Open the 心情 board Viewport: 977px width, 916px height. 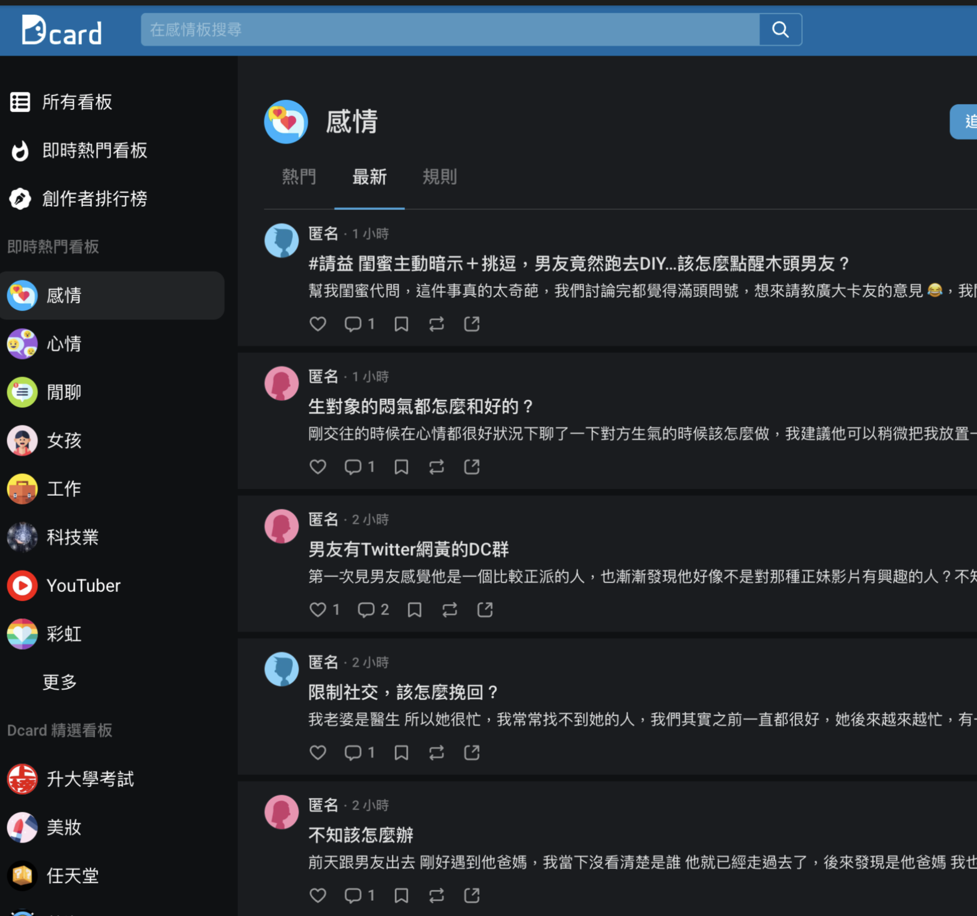(112, 344)
